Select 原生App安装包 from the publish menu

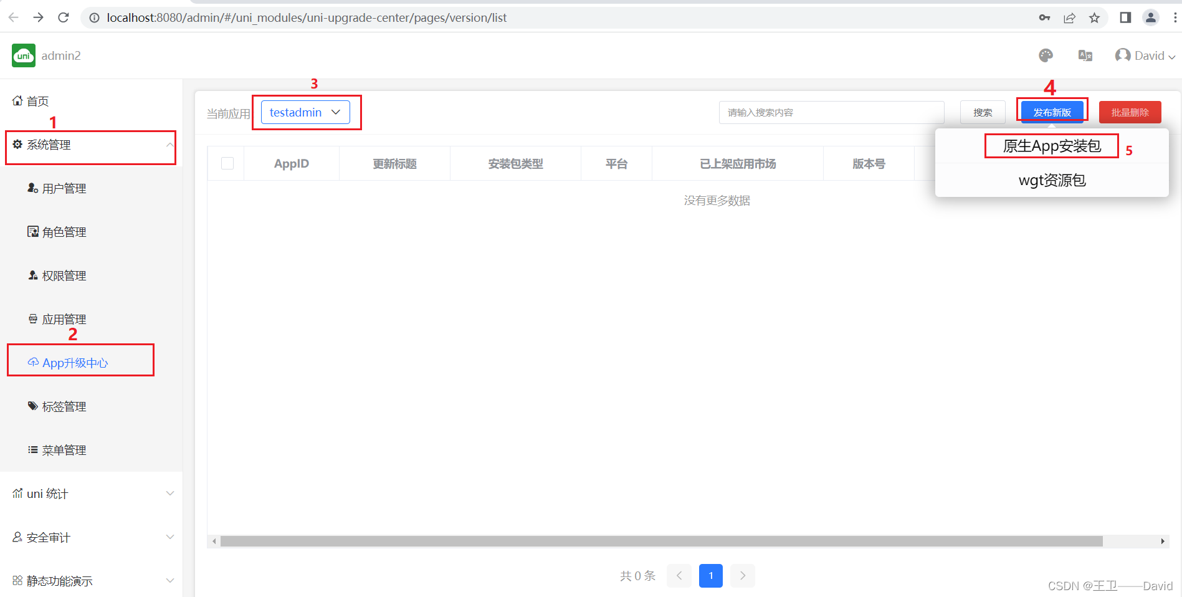[x=1052, y=146]
